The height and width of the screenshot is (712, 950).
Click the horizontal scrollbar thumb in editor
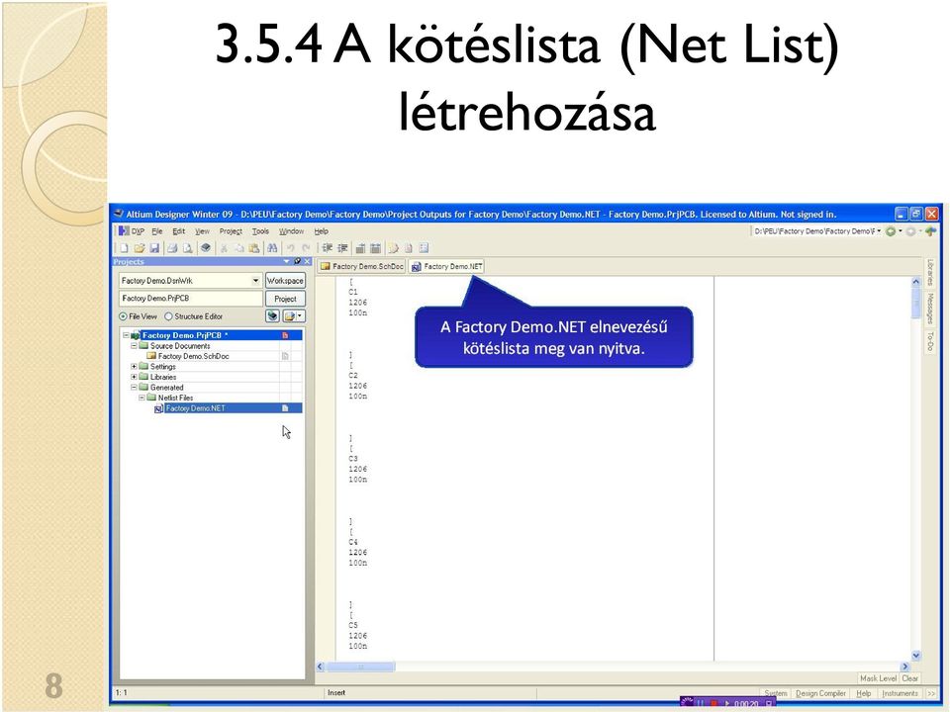point(360,667)
